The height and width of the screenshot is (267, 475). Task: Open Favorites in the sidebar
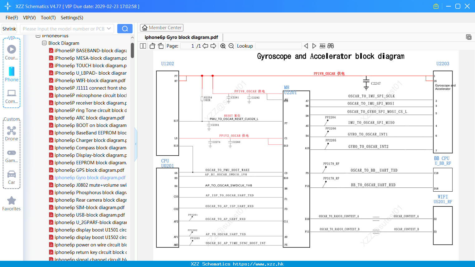(x=12, y=204)
